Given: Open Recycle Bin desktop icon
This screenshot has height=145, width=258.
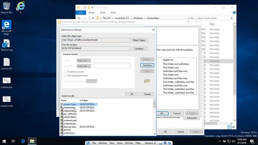Looking at the screenshot, I should coord(6,8).
